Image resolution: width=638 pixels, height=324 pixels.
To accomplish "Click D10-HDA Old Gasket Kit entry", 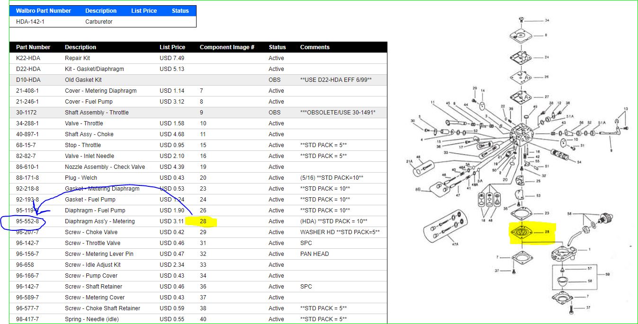I will 28,80.
